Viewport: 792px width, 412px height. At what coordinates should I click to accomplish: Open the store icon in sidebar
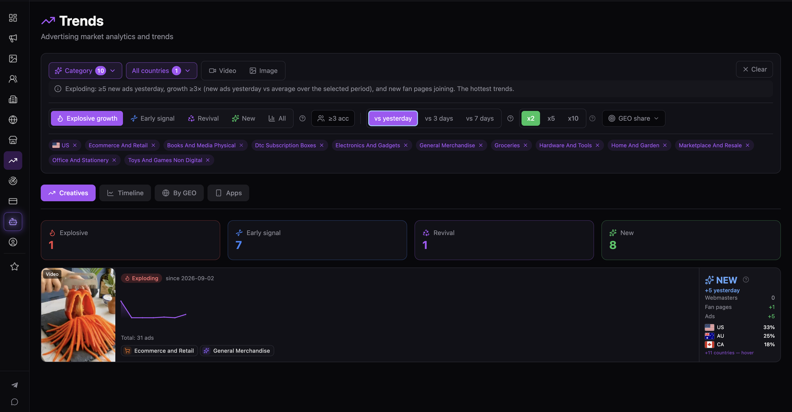tap(13, 140)
